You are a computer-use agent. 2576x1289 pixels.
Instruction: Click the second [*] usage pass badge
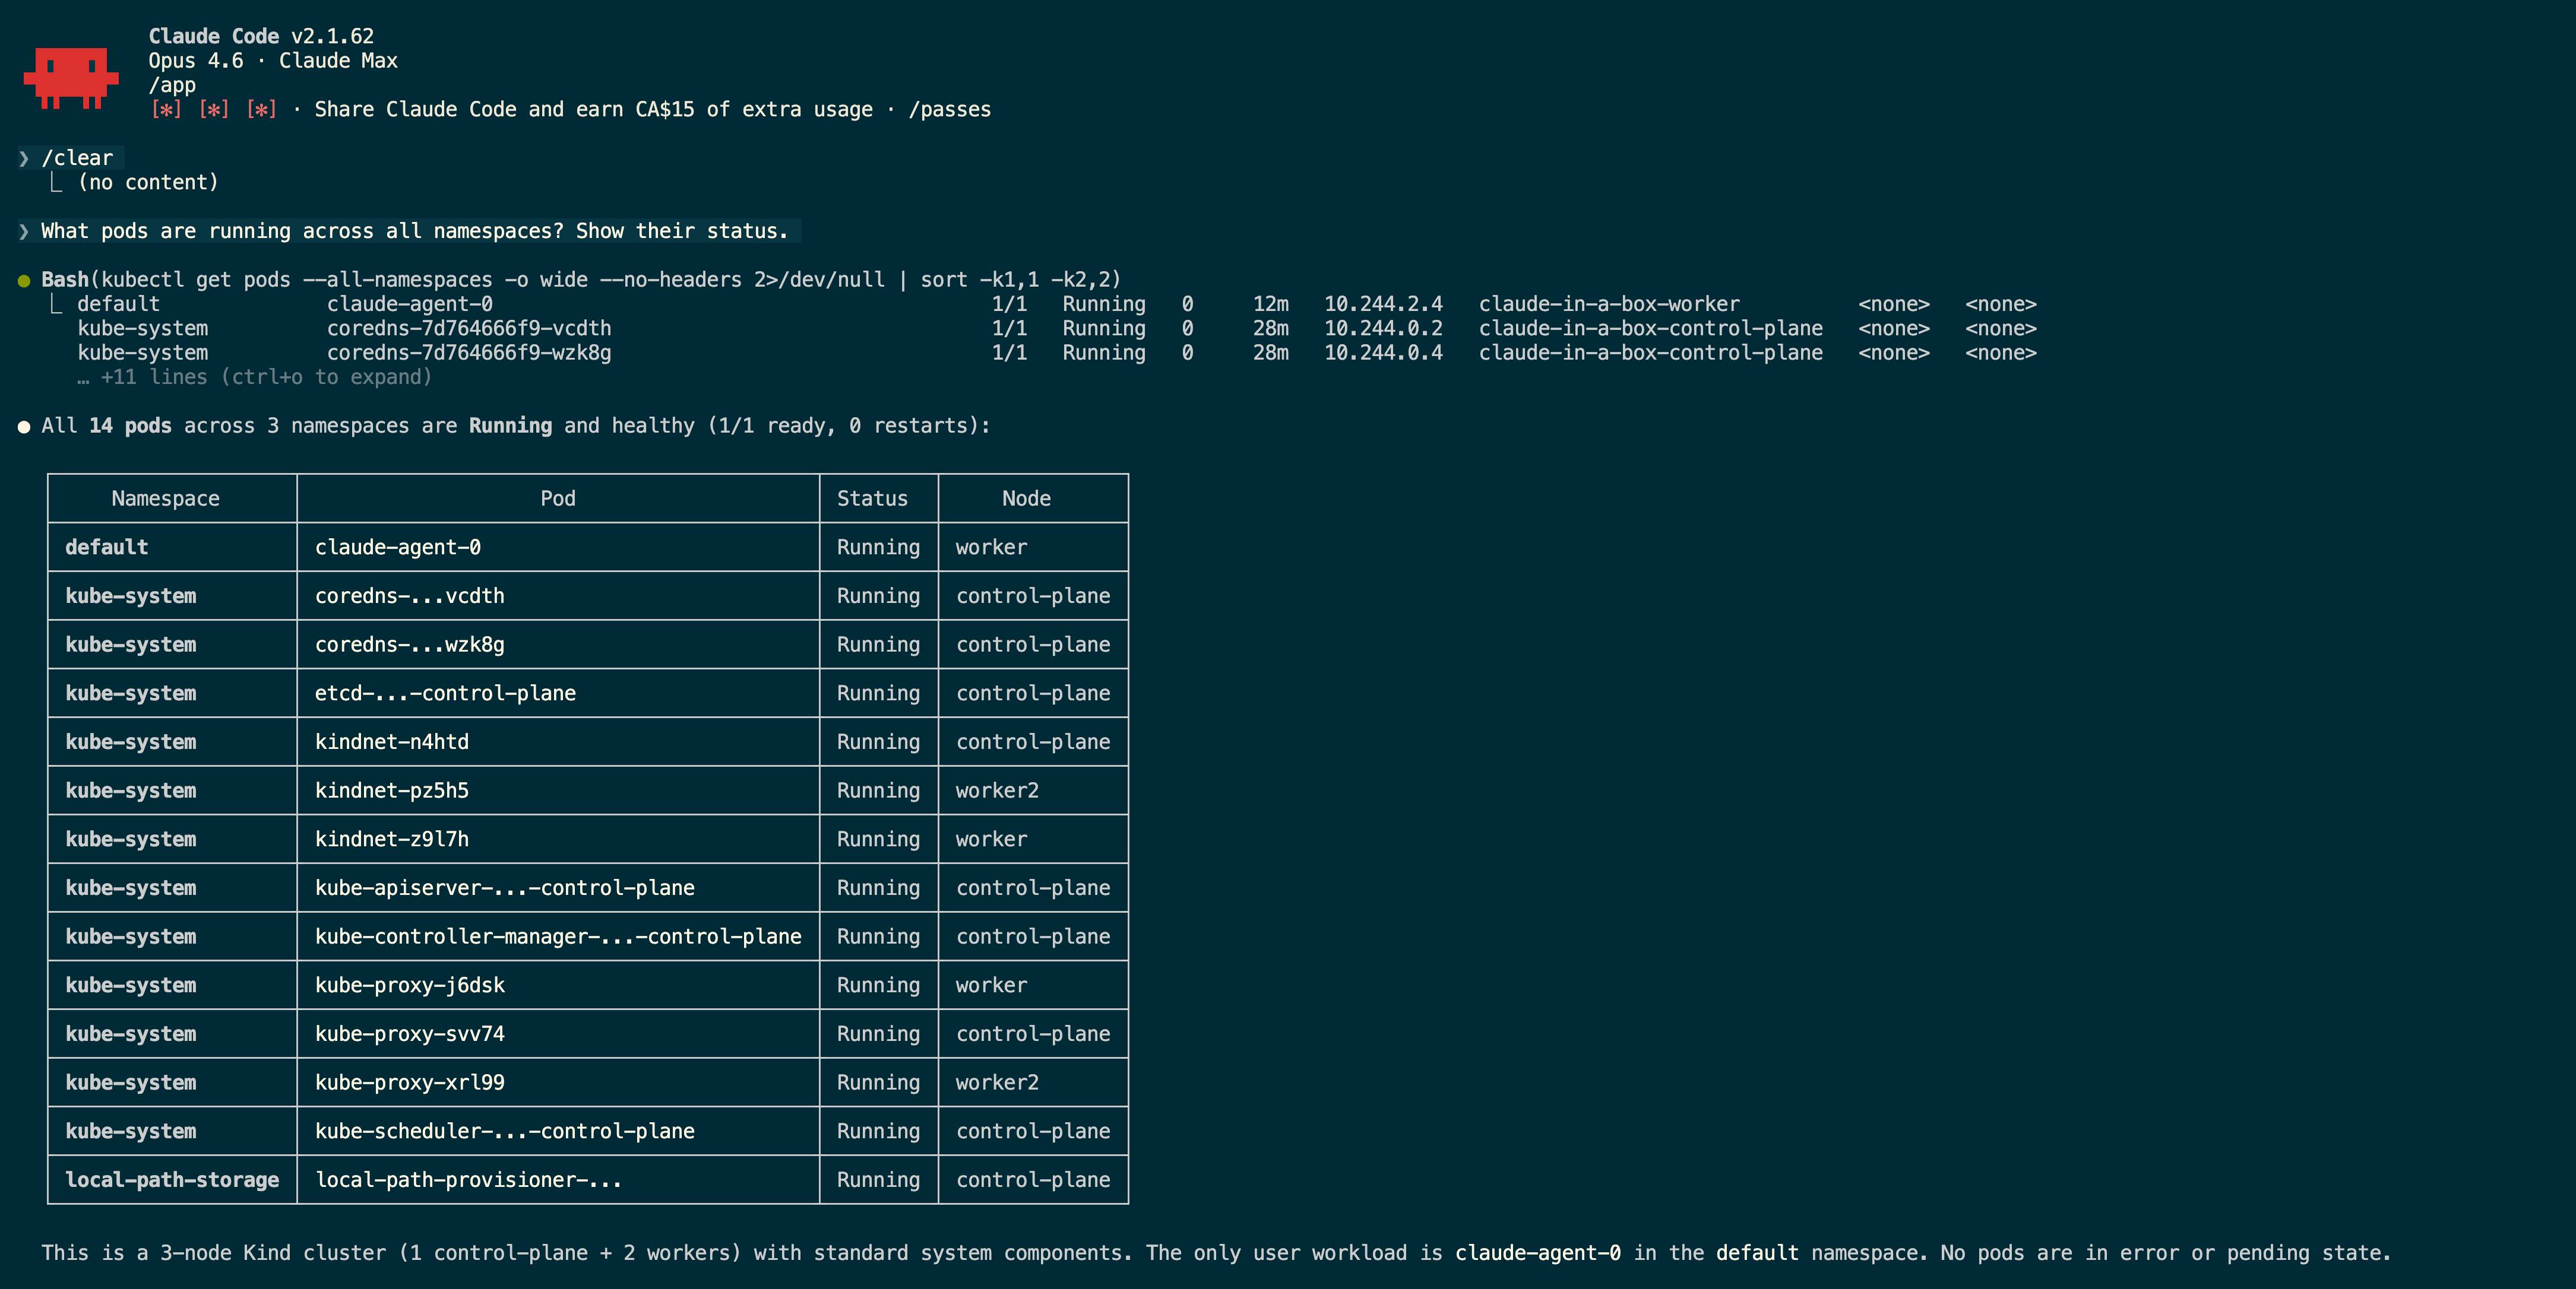tap(214, 110)
